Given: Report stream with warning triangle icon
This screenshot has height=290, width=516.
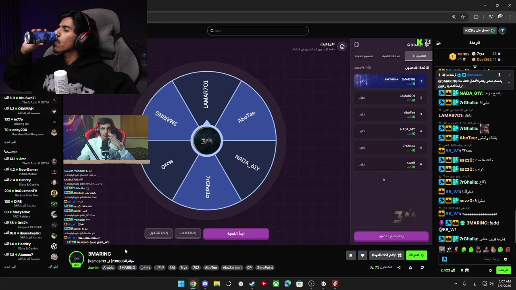Looking at the screenshot, I should pyautogui.click(x=410, y=267).
